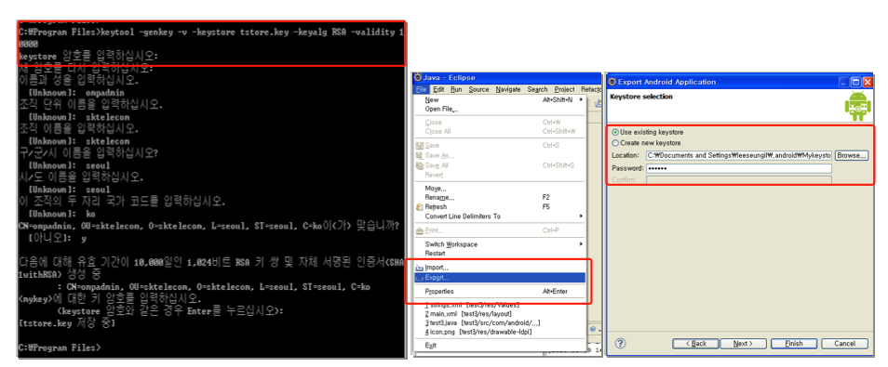Select Create new keystore option
The width and height of the screenshot is (888, 367).
646,143
